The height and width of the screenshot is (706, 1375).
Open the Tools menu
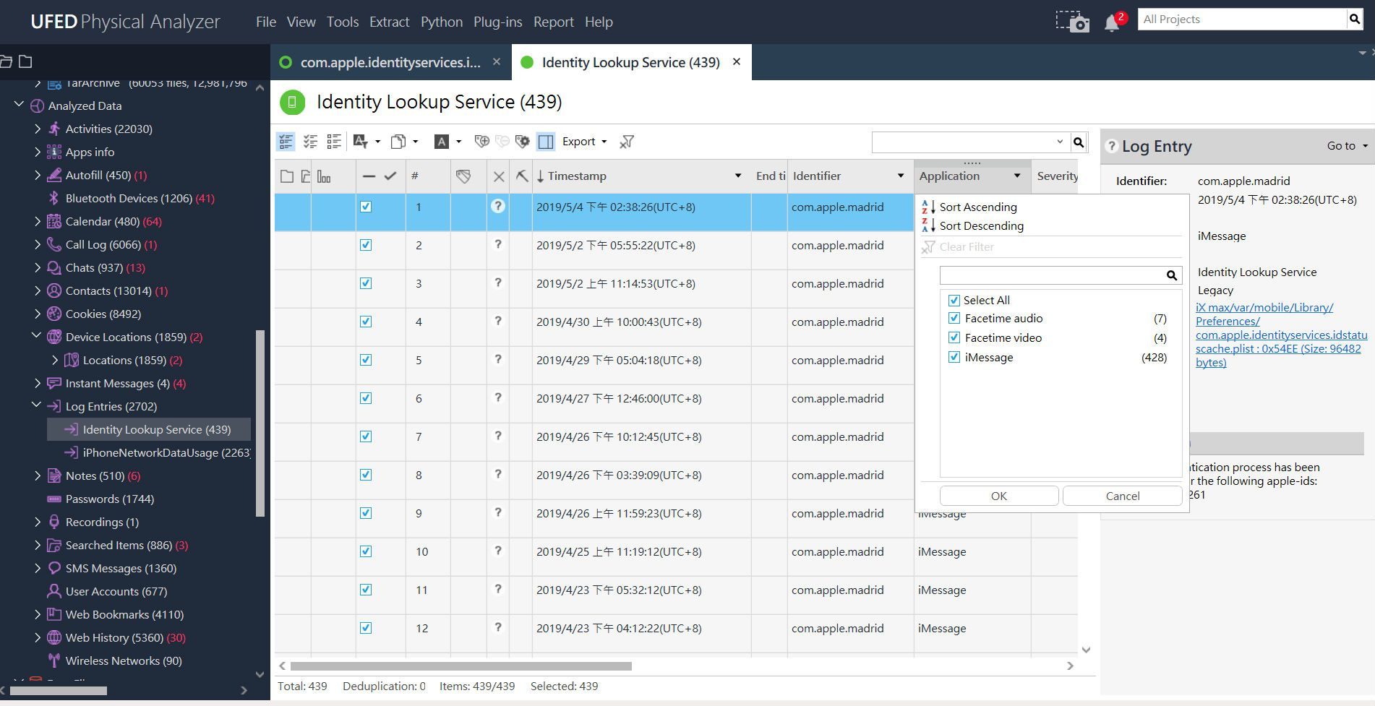click(x=343, y=22)
